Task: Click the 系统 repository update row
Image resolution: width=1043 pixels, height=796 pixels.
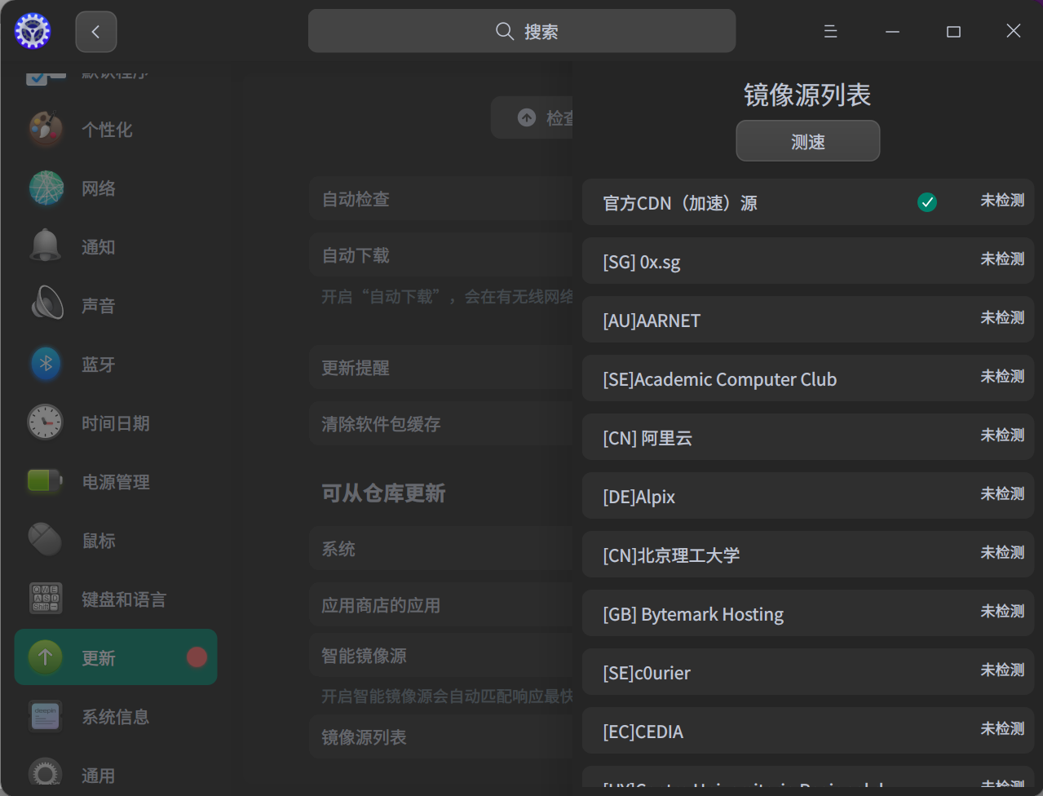Action: (440, 549)
